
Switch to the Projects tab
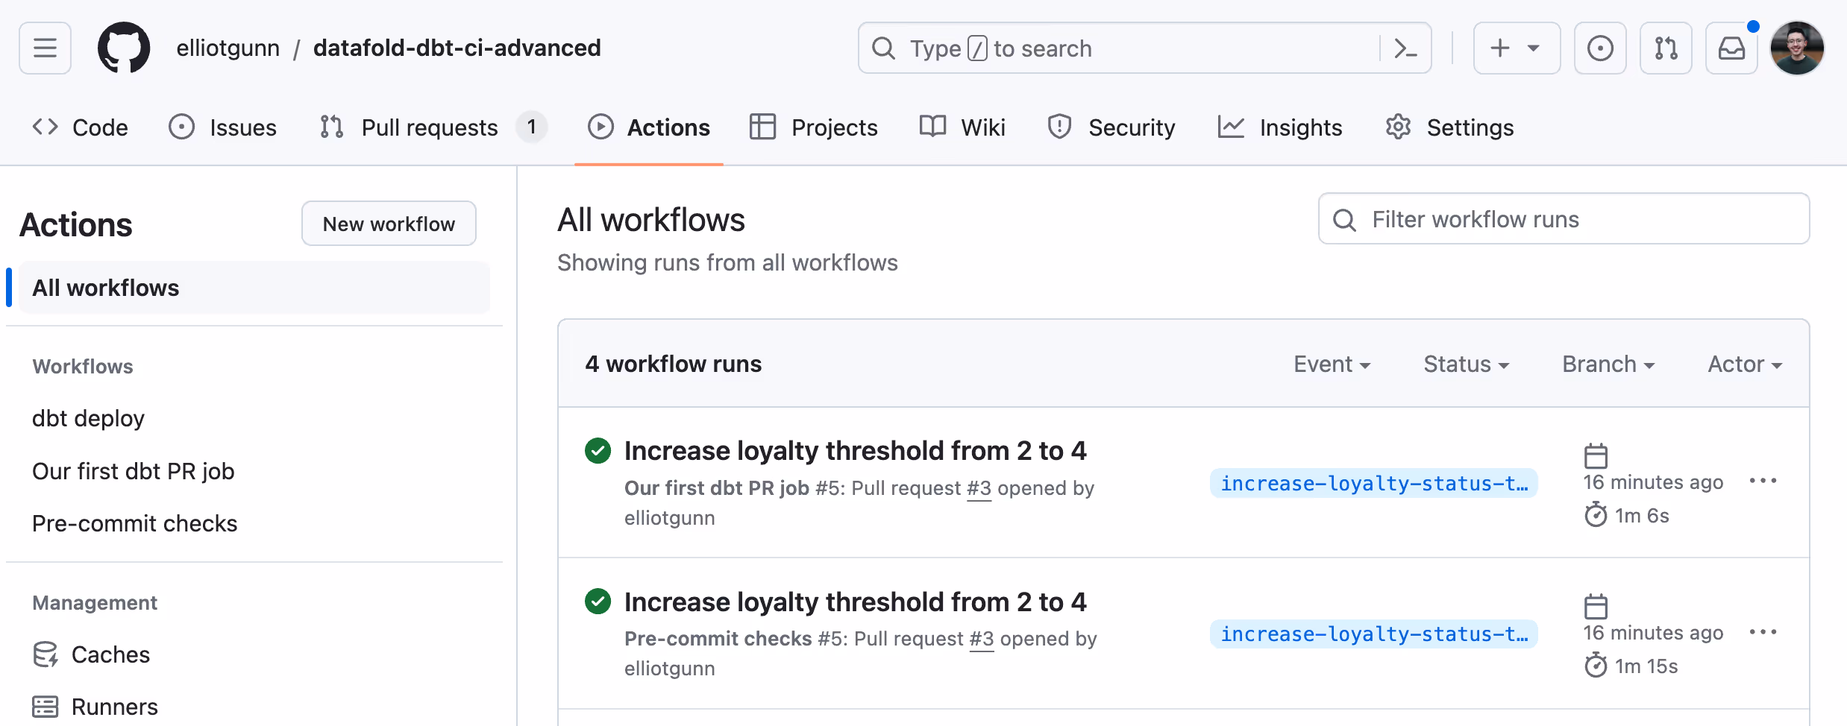coord(813,127)
